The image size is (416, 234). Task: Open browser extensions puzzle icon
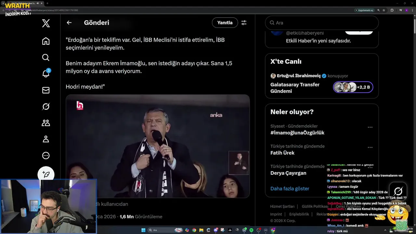(x=392, y=10)
